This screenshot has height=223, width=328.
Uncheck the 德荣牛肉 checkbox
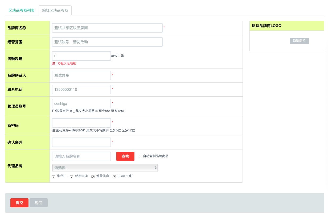tap(93, 177)
